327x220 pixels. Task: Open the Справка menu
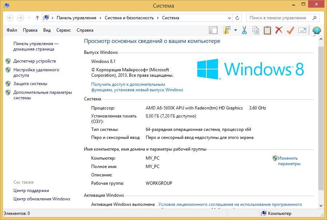(85, 30)
